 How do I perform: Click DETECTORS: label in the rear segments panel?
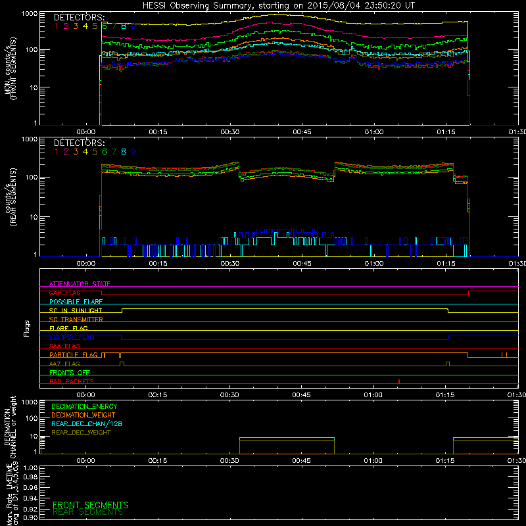pyautogui.click(x=79, y=143)
